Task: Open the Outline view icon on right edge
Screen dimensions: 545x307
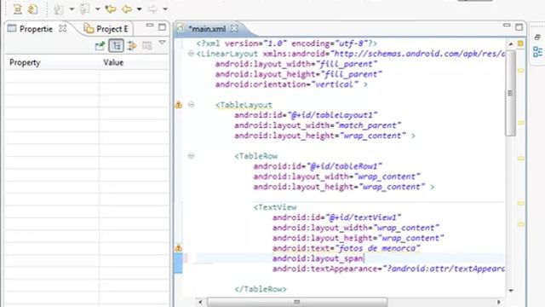Action: [x=537, y=52]
